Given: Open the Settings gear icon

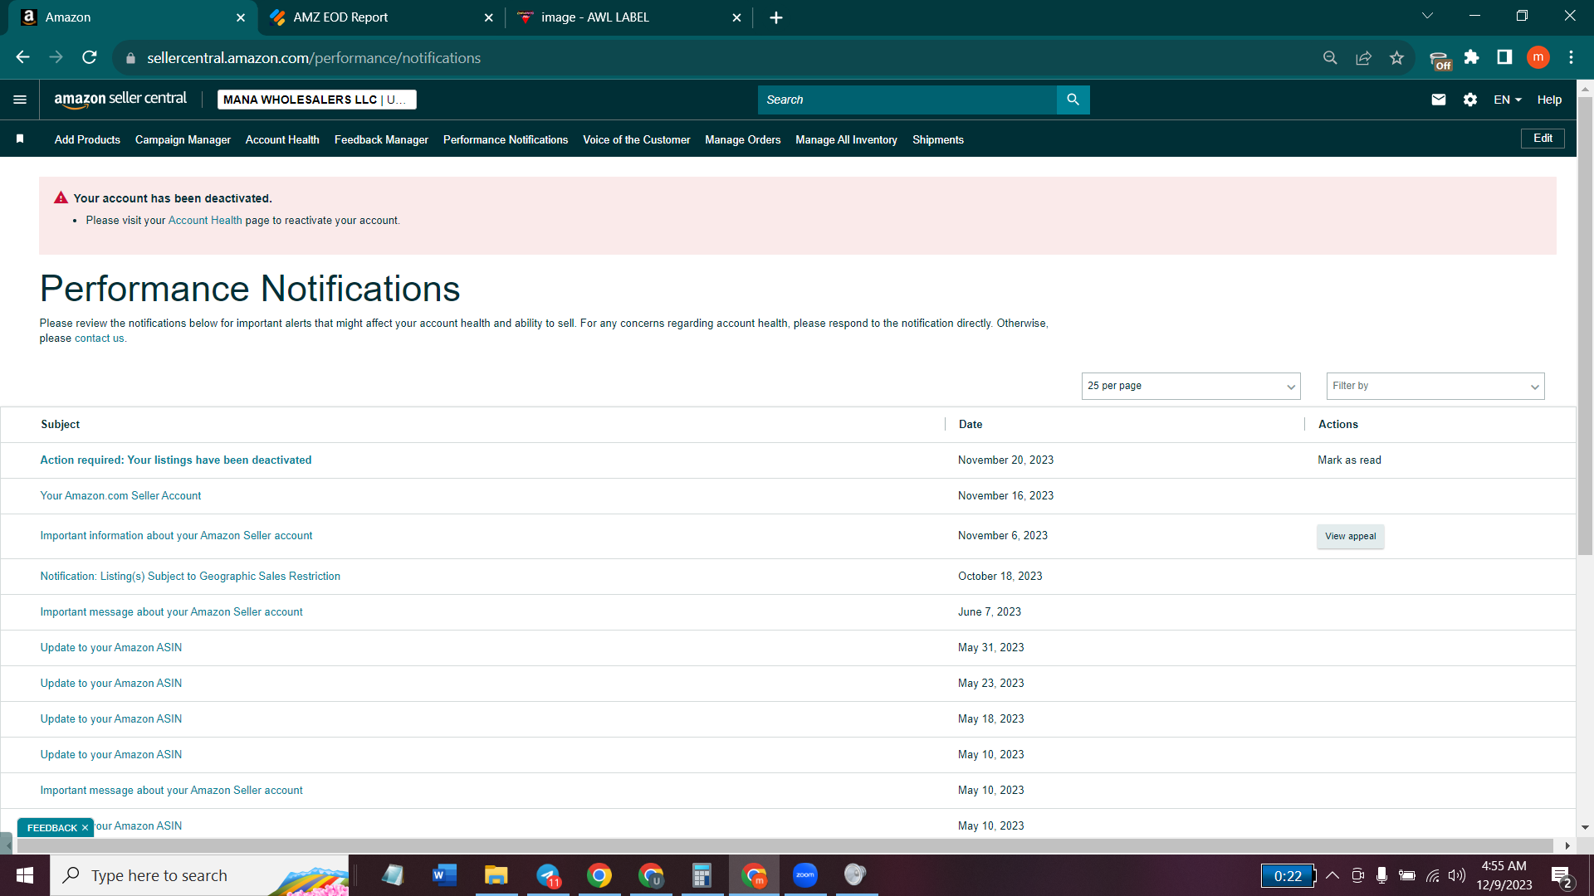Looking at the screenshot, I should tap(1470, 100).
